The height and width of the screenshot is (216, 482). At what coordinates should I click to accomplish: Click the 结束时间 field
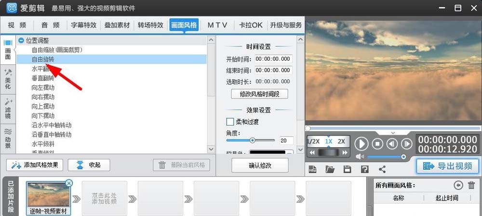pyautogui.click(x=273, y=70)
